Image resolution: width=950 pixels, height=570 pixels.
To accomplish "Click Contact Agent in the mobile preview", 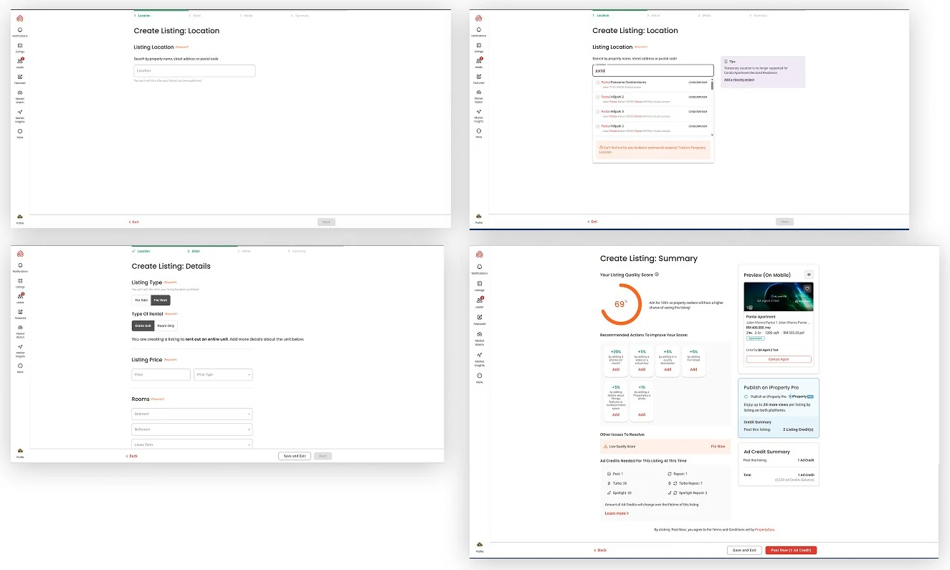I will (x=779, y=359).
